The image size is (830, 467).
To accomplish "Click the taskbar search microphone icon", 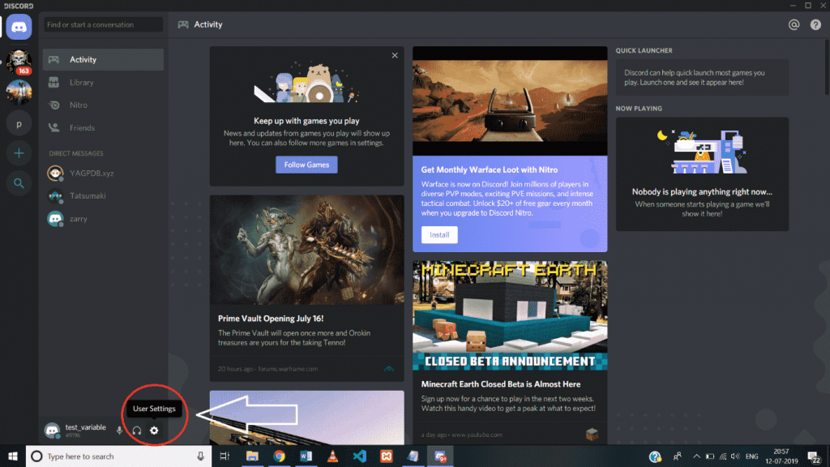I will (201, 456).
